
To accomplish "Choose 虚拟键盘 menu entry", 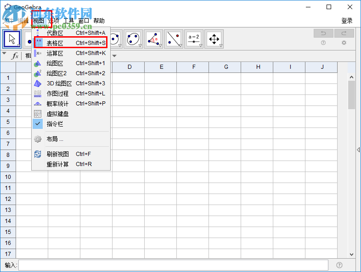I will tap(71, 114).
